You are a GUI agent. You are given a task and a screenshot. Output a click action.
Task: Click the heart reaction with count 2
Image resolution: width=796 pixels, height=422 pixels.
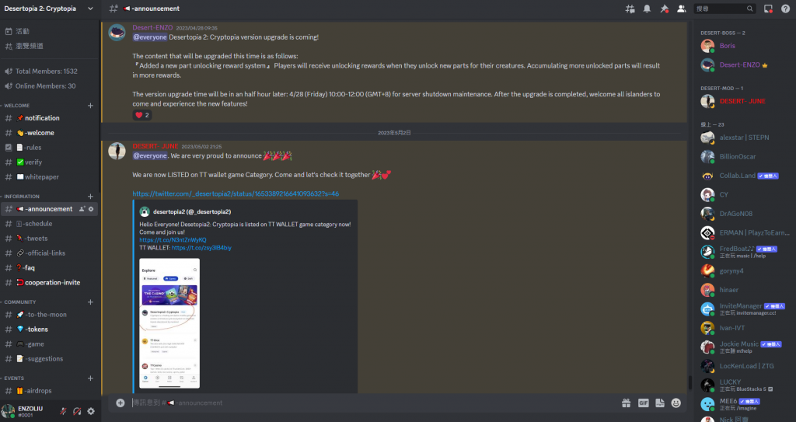(142, 115)
